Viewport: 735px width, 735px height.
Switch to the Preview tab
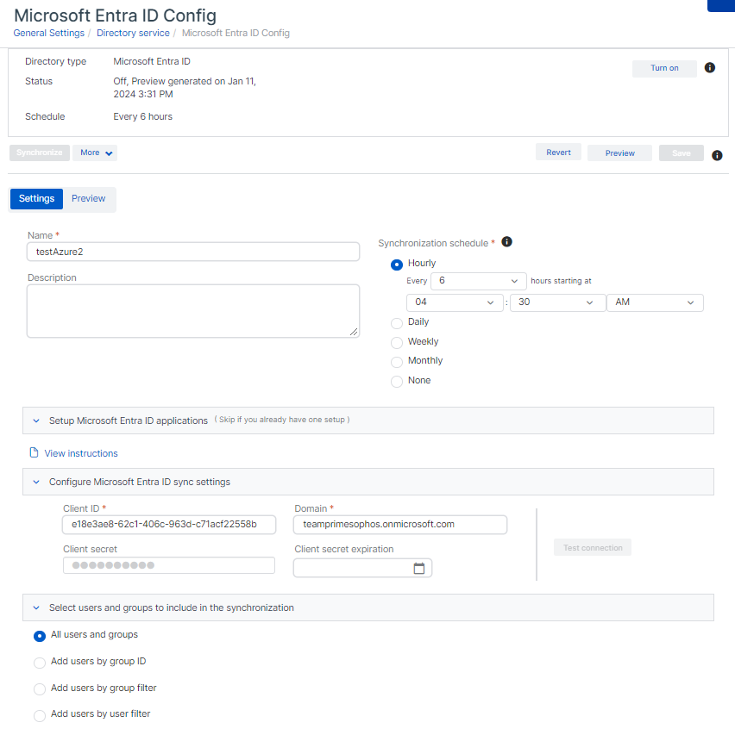[88, 199]
